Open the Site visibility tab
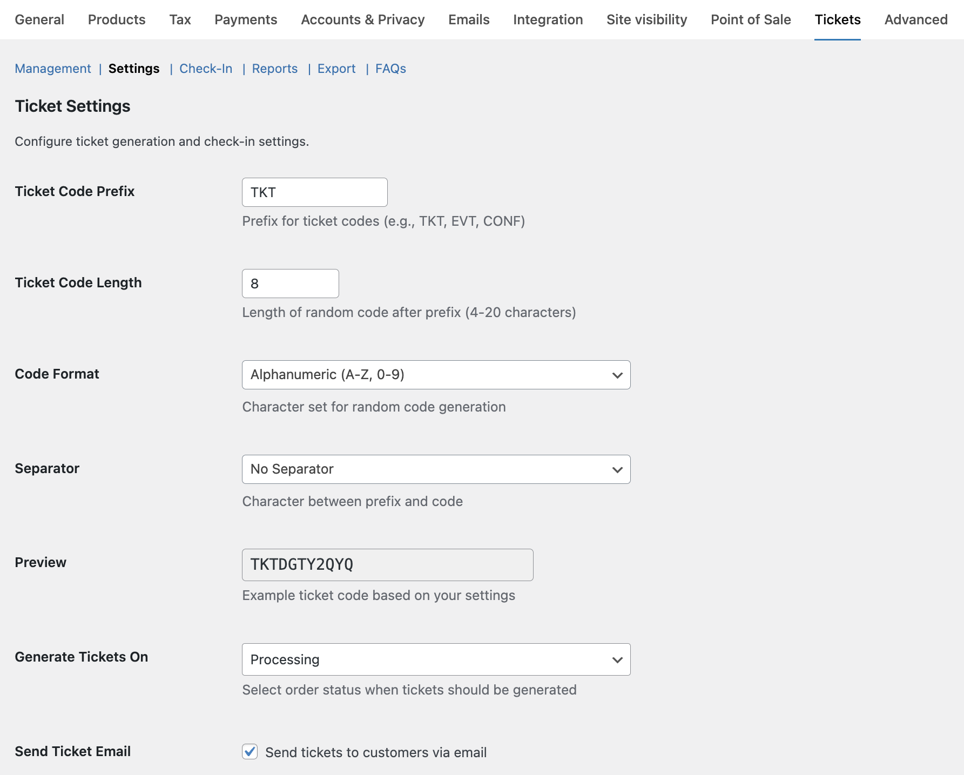 [646, 19]
